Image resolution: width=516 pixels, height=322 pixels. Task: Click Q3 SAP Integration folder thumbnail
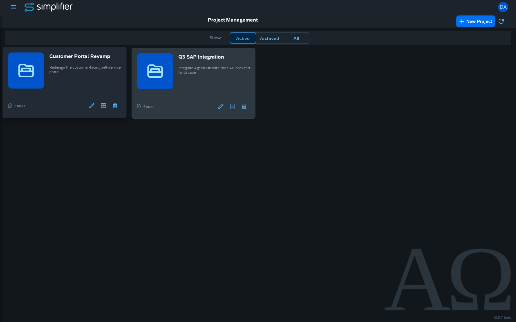[x=155, y=71]
